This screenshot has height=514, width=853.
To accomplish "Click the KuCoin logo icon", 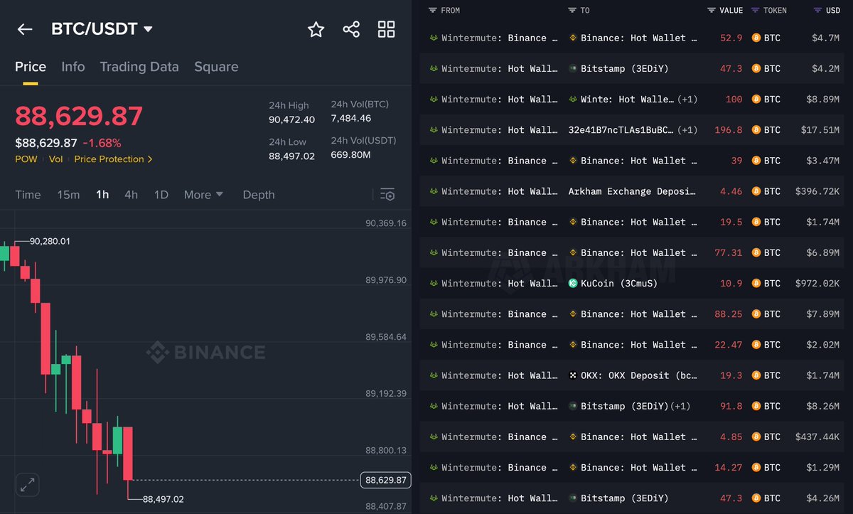I will click(x=574, y=284).
